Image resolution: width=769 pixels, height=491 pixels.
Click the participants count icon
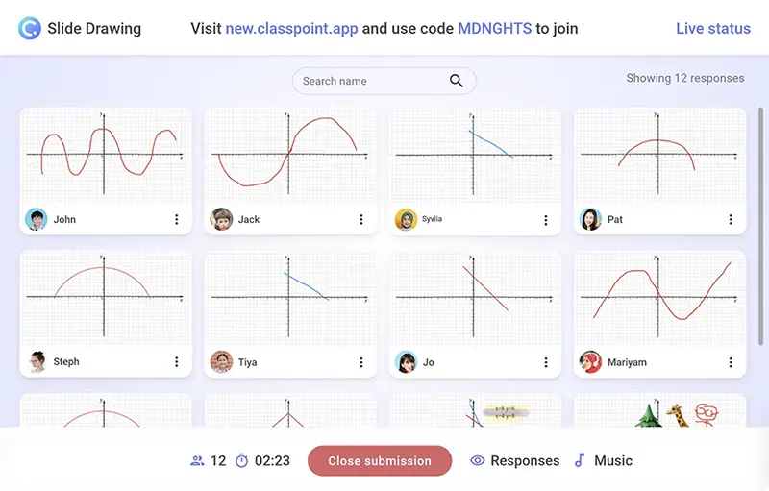click(x=197, y=460)
